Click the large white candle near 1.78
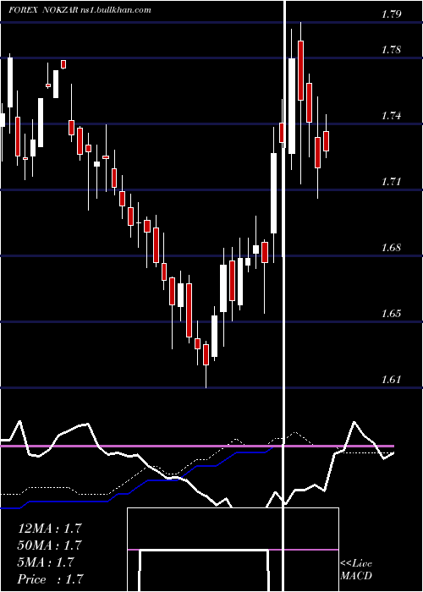The width and height of the screenshot is (423, 592). click(x=292, y=106)
